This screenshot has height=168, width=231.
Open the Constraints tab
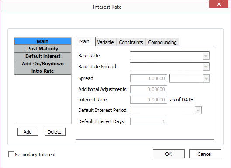tap(131, 42)
